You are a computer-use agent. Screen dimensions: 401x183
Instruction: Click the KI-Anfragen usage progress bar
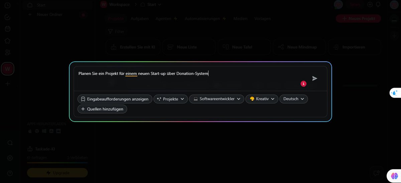(57, 163)
